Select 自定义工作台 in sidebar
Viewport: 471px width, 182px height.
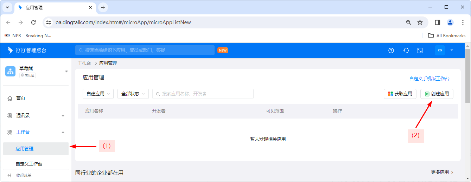tap(29, 164)
